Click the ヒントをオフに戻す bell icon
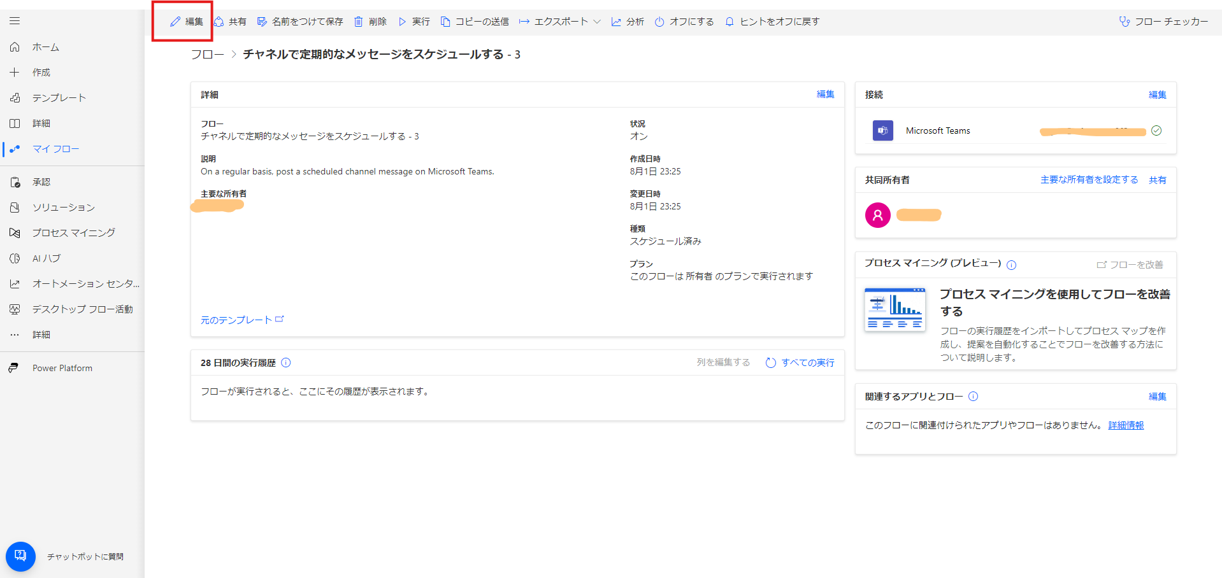The image size is (1222, 578). pyautogui.click(x=730, y=22)
